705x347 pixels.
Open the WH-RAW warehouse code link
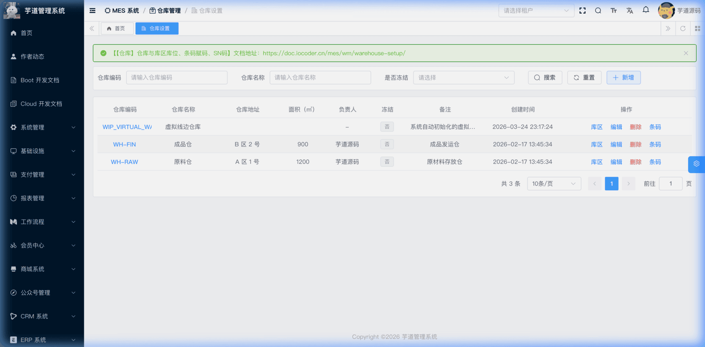point(125,162)
